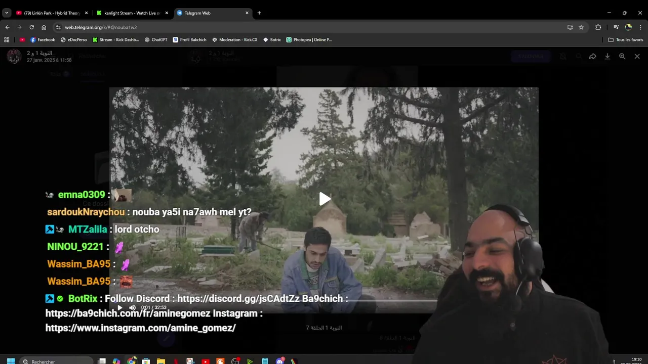Mute the video using the speaker icon
The image size is (648, 364).
pos(132,307)
